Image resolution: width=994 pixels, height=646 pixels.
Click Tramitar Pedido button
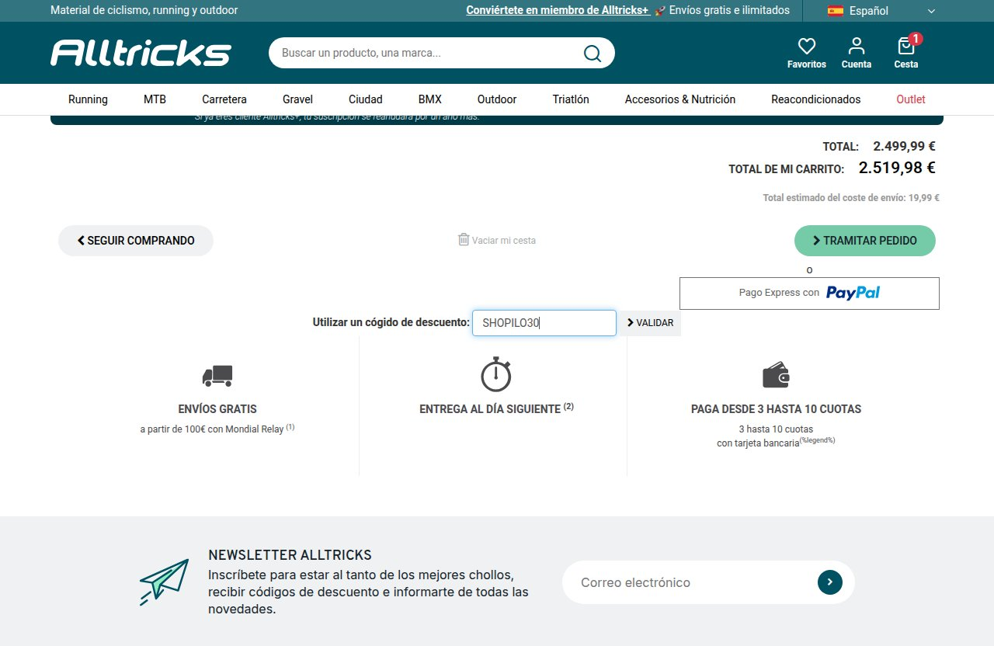[x=865, y=241]
